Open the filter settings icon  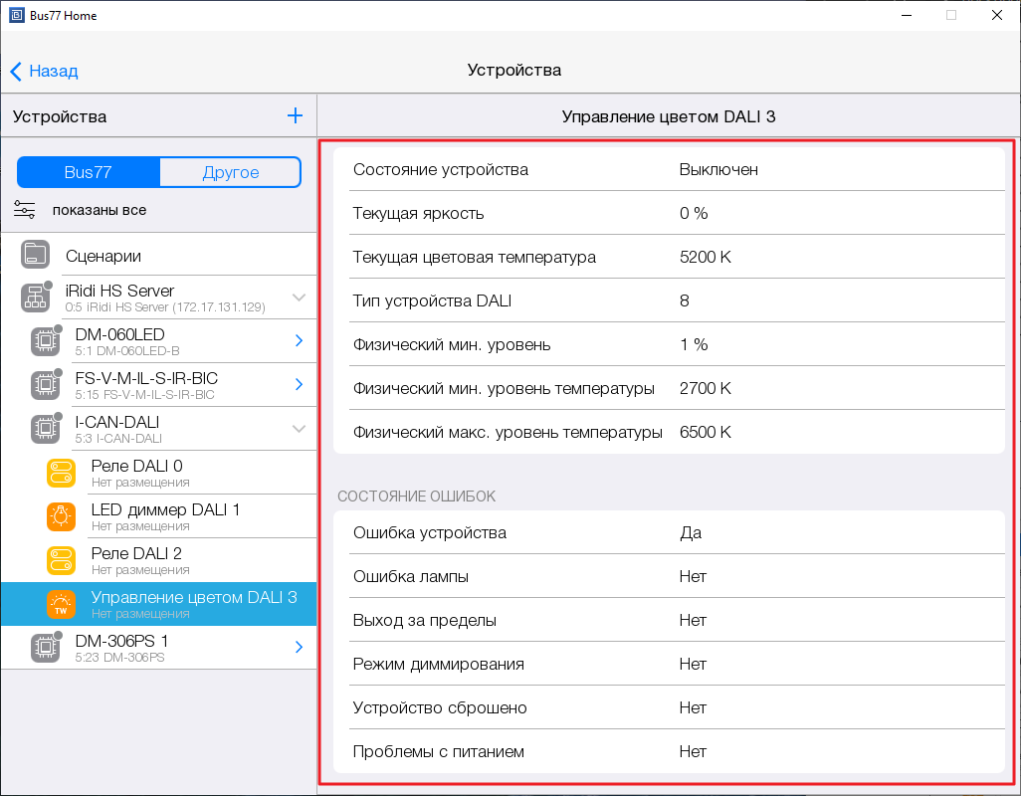coord(25,210)
